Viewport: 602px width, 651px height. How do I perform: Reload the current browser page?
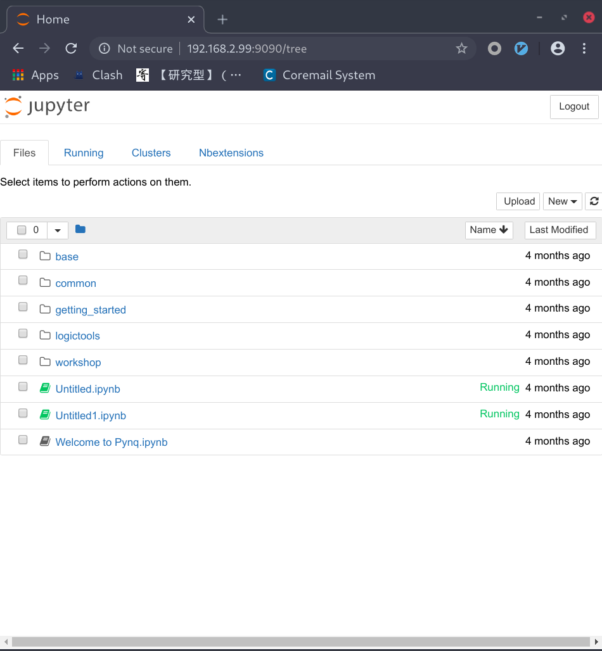point(71,49)
